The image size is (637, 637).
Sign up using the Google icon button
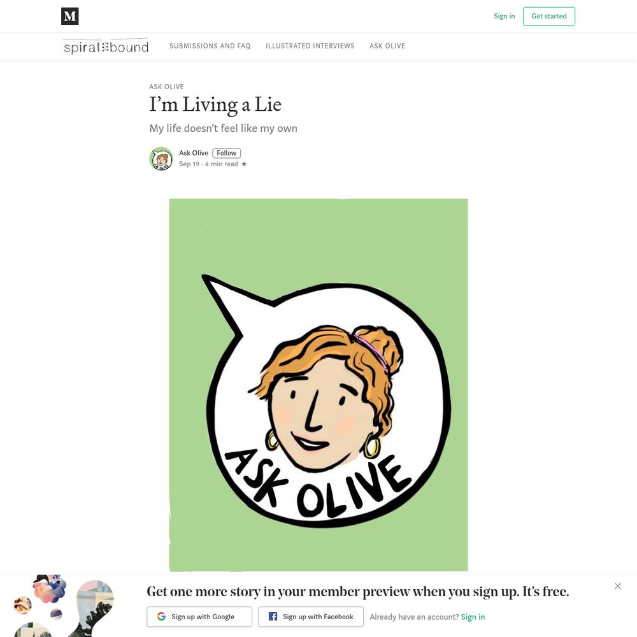click(199, 617)
